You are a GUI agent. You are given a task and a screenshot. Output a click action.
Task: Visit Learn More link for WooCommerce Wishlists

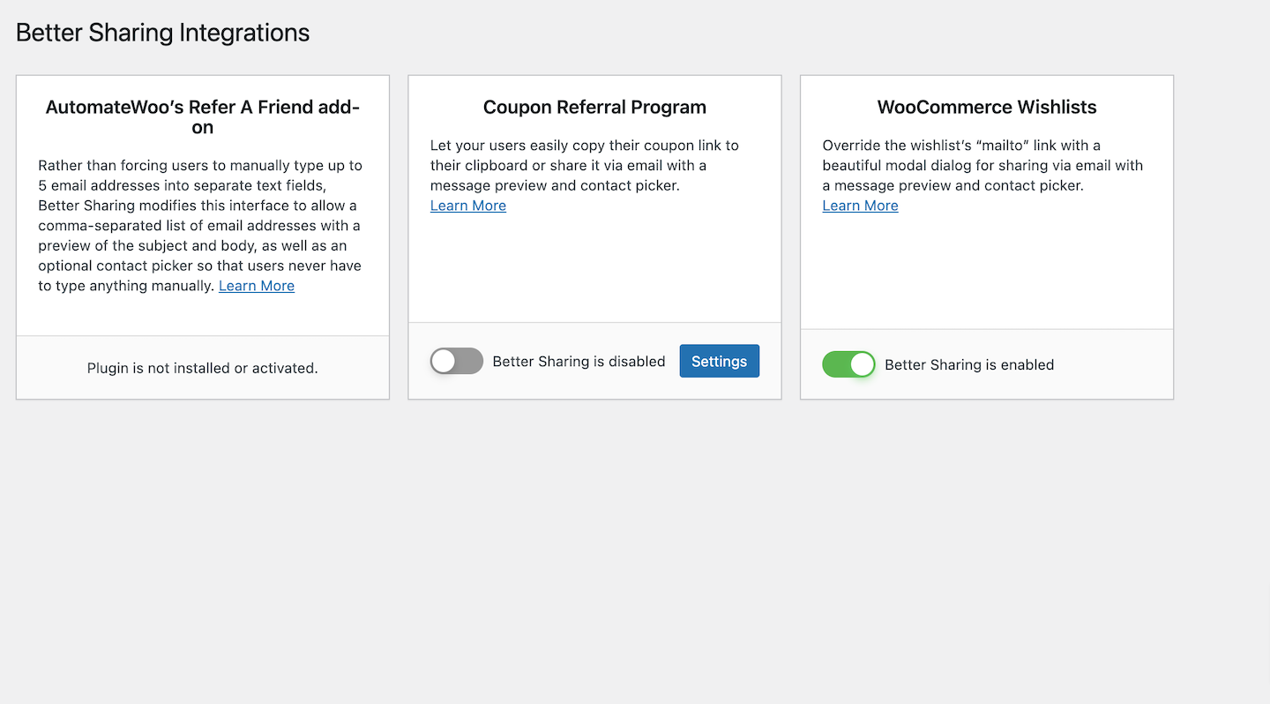click(860, 206)
